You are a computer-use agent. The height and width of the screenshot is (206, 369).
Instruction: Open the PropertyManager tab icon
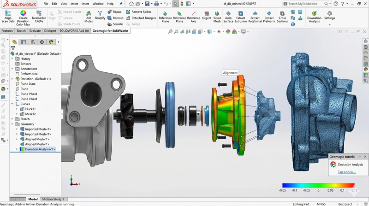pyautogui.click(x=24, y=42)
